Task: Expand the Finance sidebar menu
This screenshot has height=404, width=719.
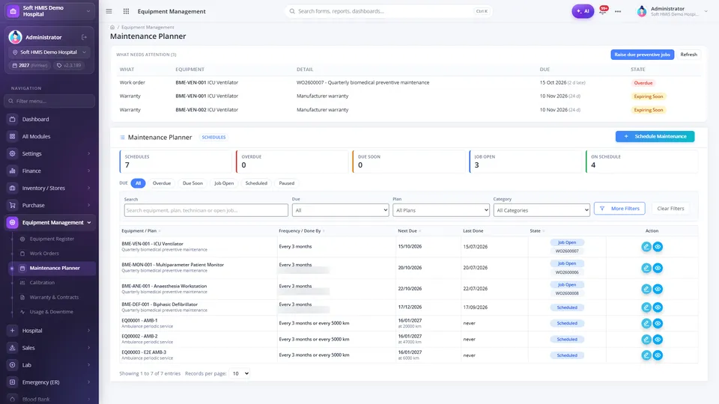Action: [49, 171]
